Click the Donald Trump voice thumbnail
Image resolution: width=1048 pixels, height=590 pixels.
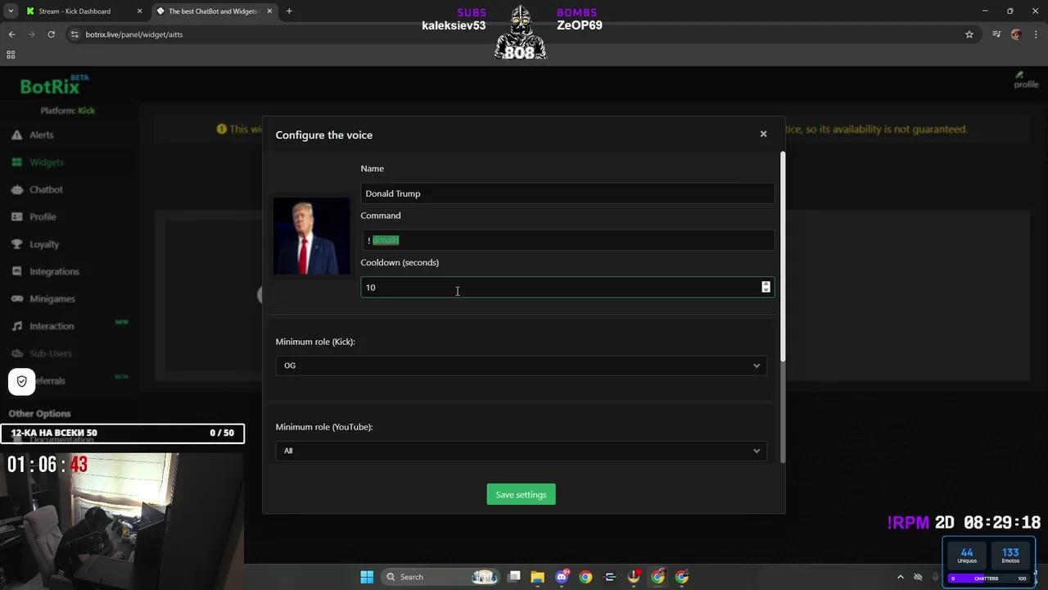(x=311, y=236)
